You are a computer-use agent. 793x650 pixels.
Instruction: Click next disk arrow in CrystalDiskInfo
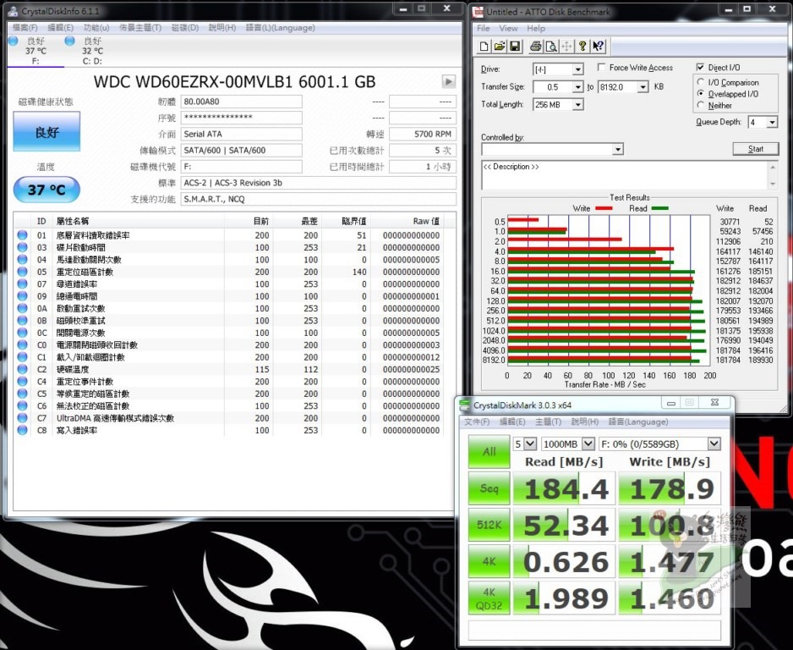448,81
